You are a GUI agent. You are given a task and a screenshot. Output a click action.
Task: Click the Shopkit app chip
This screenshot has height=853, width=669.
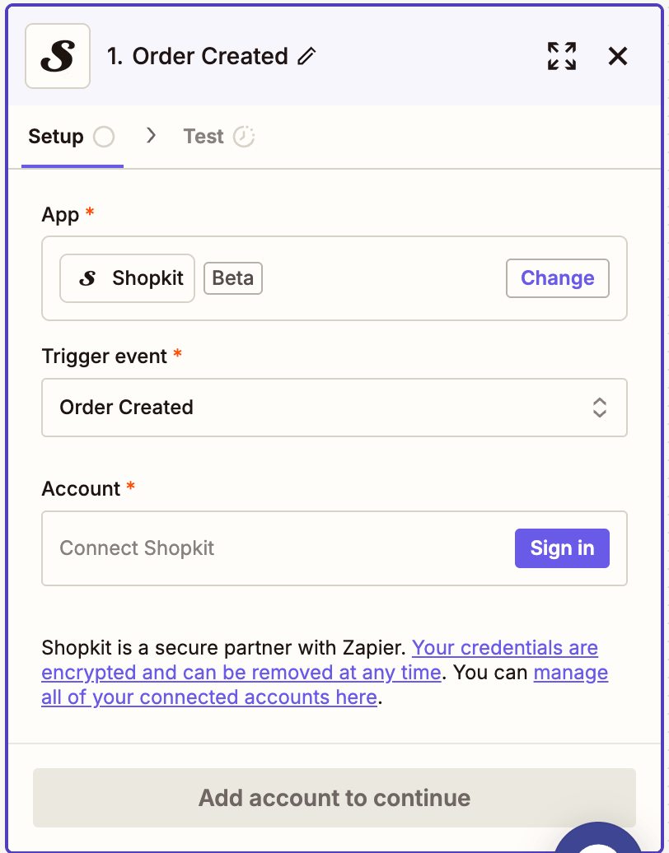tap(128, 278)
